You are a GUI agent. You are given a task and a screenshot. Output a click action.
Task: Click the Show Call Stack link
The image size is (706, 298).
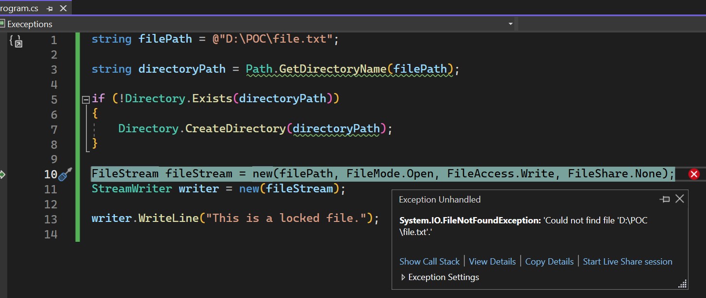point(429,262)
